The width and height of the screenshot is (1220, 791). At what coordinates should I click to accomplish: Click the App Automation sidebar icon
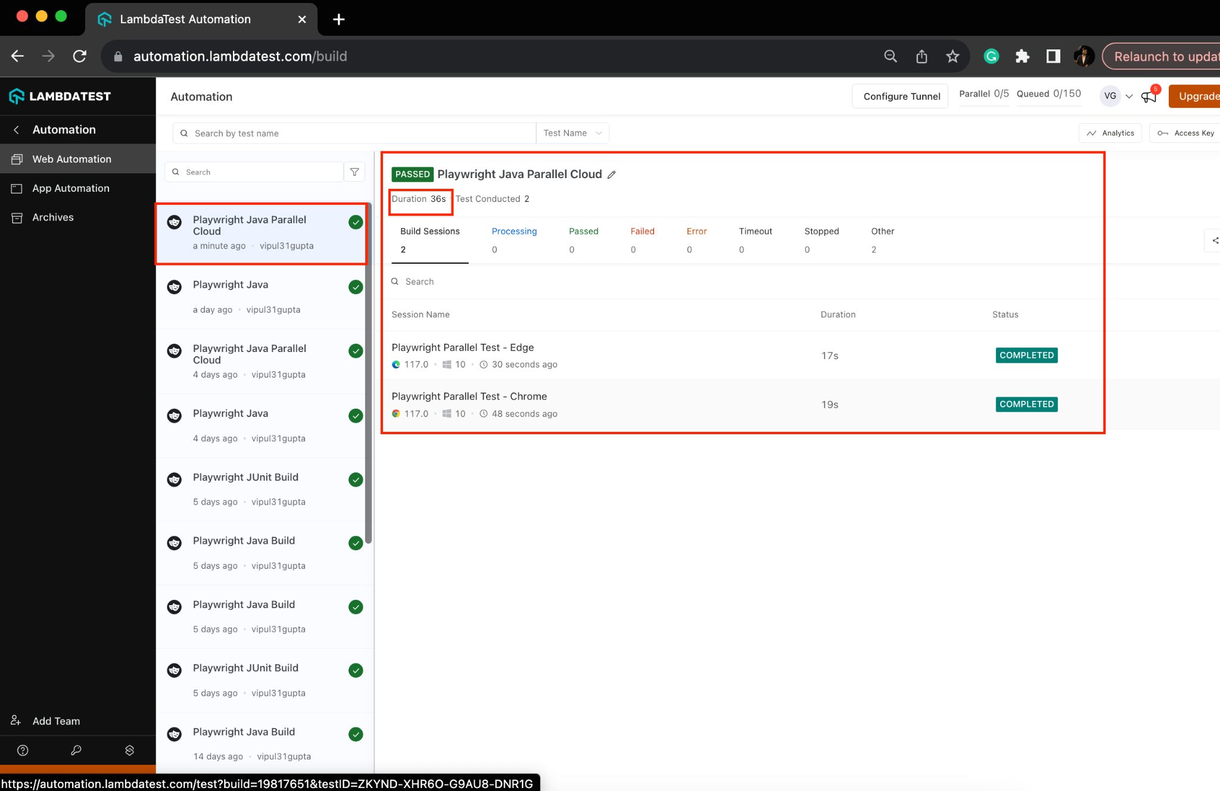click(17, 188)
